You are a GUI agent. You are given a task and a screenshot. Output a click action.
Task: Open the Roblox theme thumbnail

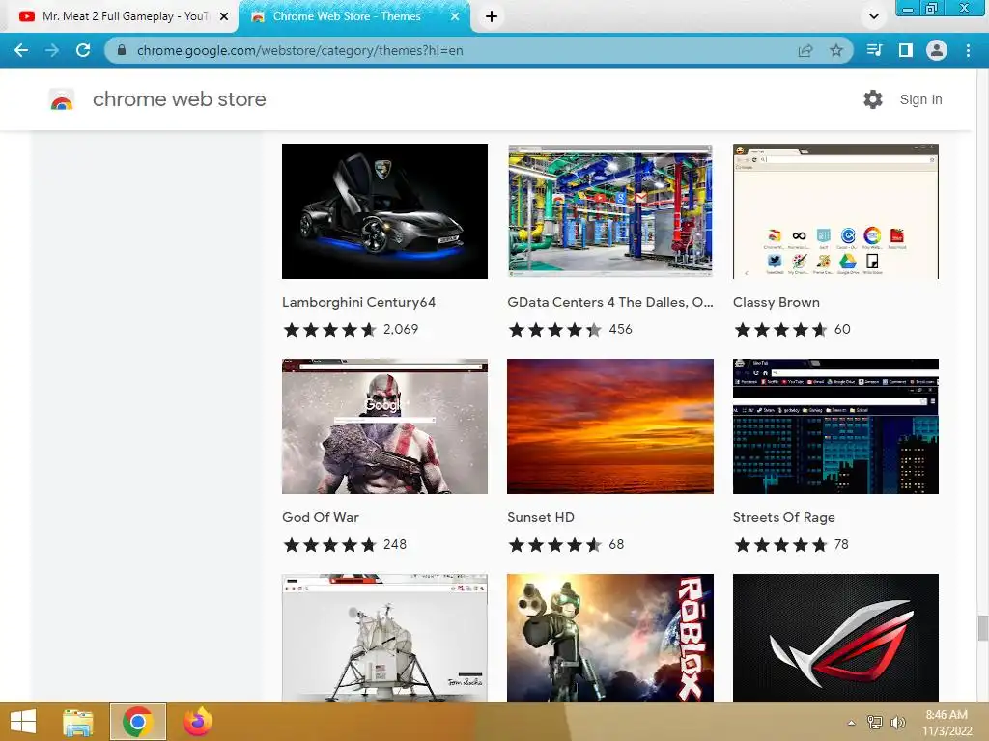(610, 638)
